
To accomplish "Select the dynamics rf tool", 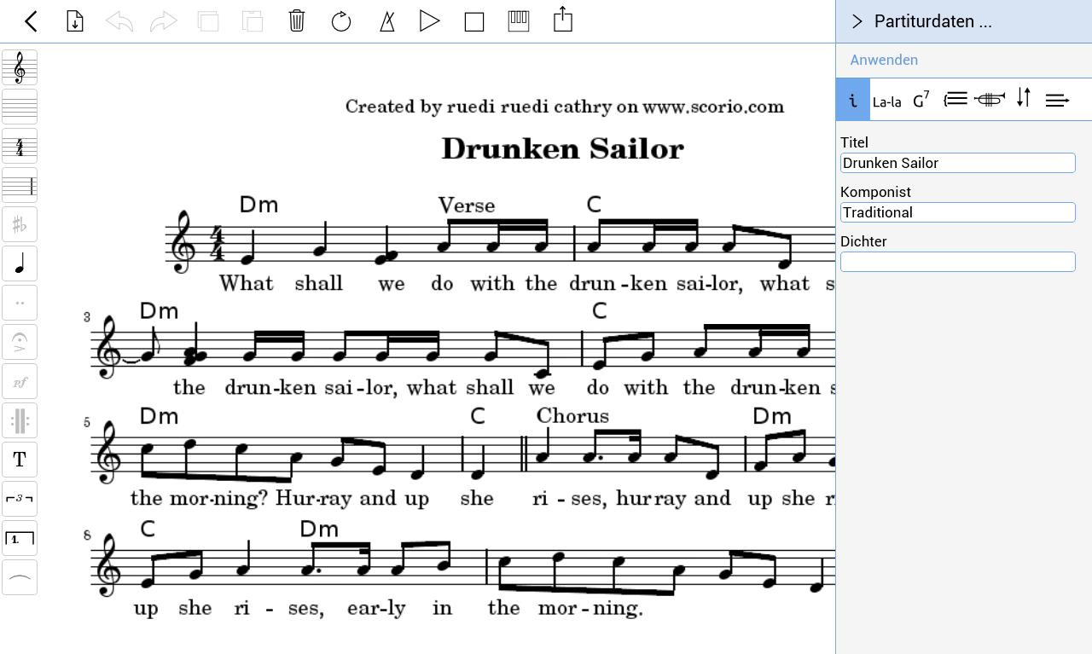I will click(20, 381).
